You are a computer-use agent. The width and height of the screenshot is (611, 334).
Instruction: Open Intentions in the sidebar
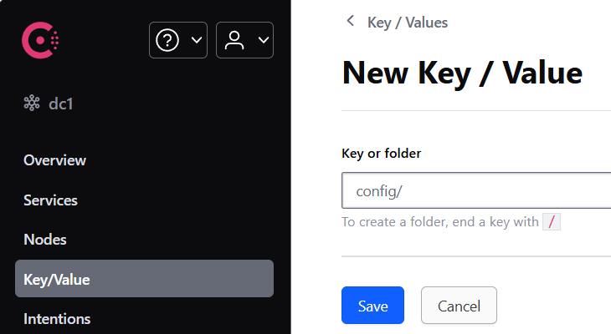click(57, 319)
